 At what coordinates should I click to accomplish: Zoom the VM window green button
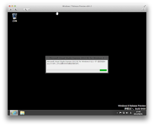pyautogui.click(x=15, y=6)
